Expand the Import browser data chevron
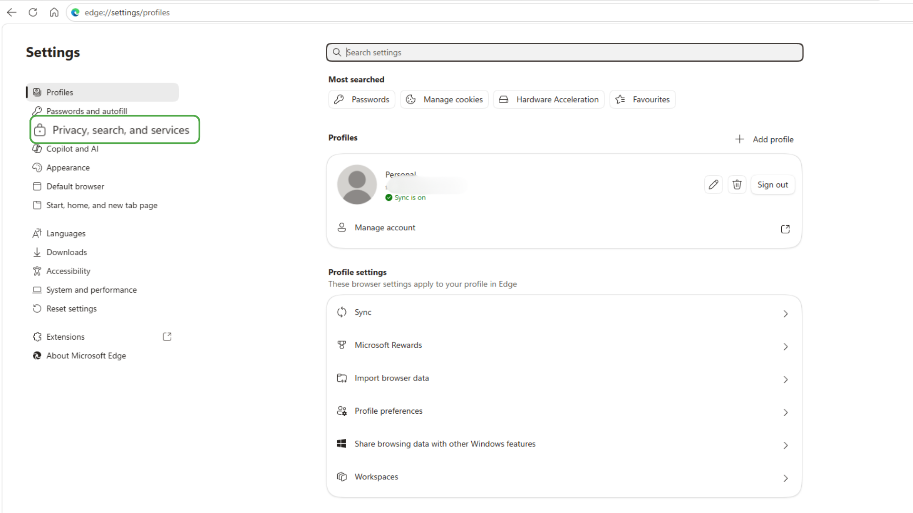This screenshot has width=913, height=513. [x=786, y=380]
